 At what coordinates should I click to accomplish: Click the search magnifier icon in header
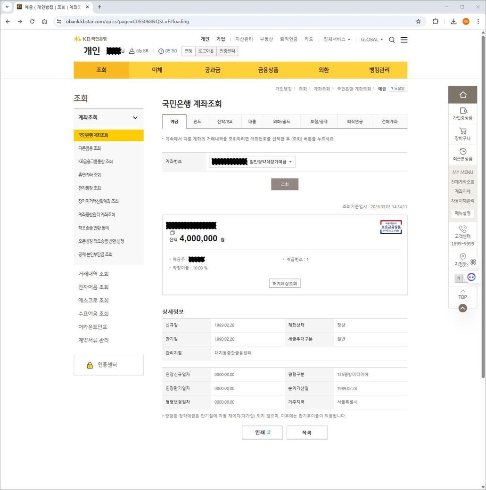392,40
